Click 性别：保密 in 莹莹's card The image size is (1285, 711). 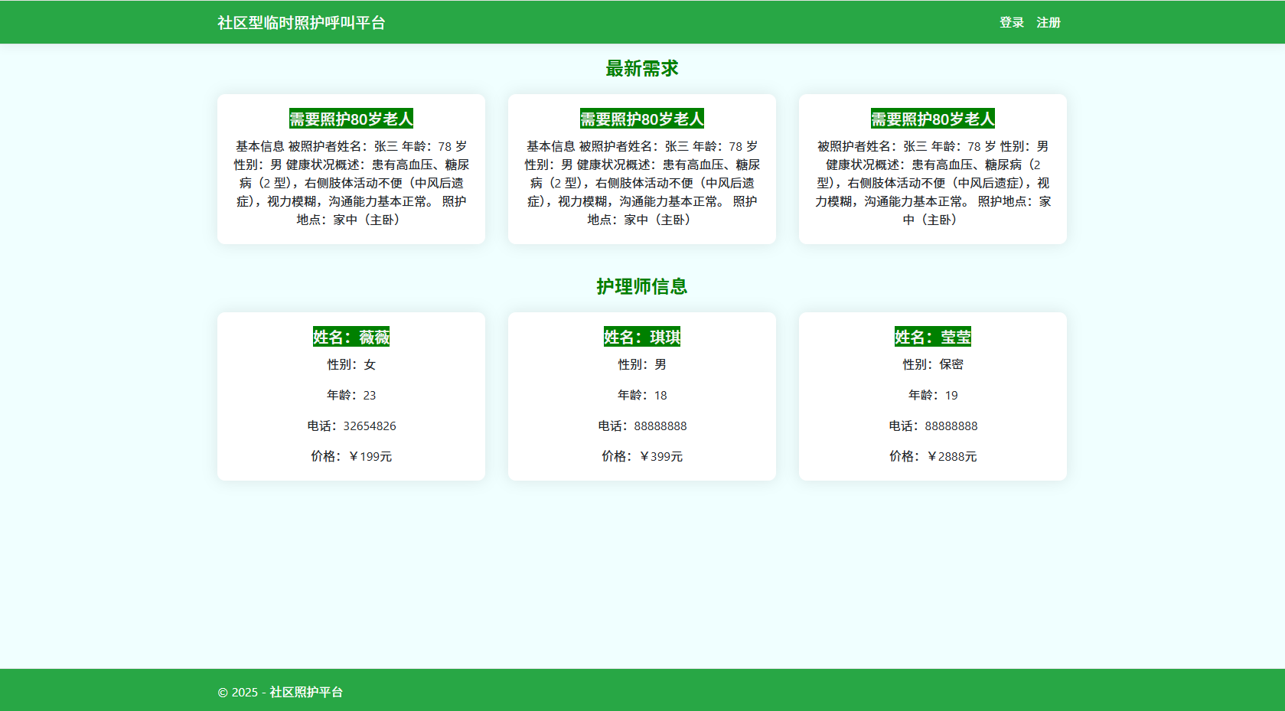[933, 364]
